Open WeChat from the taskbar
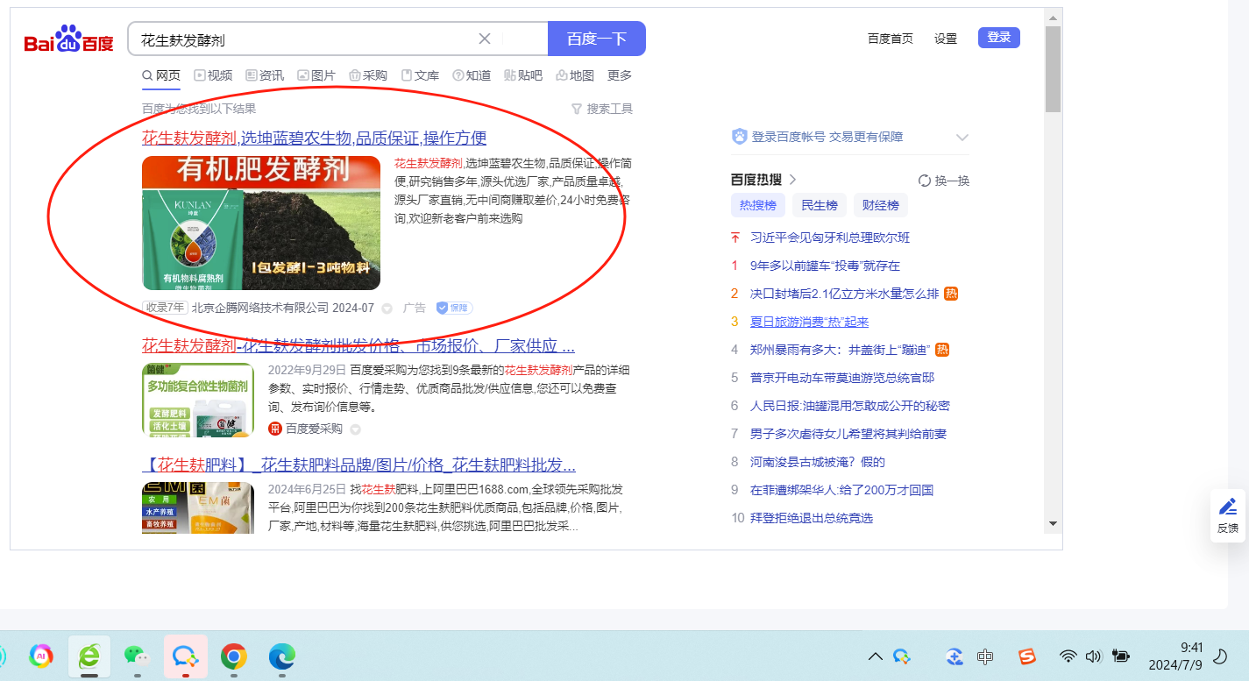Screen dimensions: 1249x681 [x=135, y=656]
